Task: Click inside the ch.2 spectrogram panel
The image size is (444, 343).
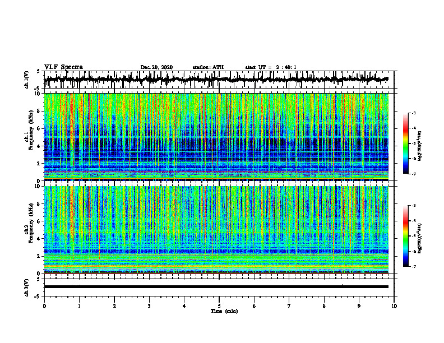Action: point(216,230)
